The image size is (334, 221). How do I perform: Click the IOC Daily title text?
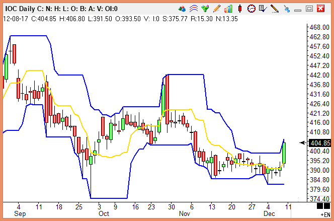23,8
